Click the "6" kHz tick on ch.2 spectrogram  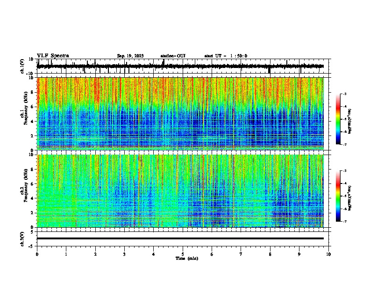(x=33, y=184)
